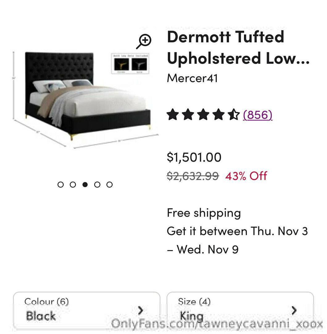This screenshot has height=334, width=327.
Task: Open the (856) reviews link
Action: point(258,115)
